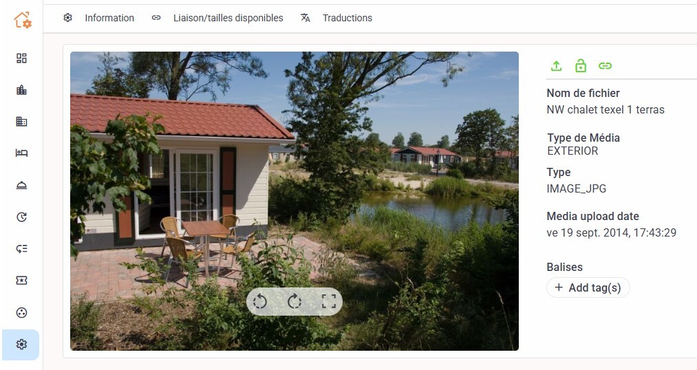
Task: Open the ticket star icon in sidebar
Action: (21, 281)
